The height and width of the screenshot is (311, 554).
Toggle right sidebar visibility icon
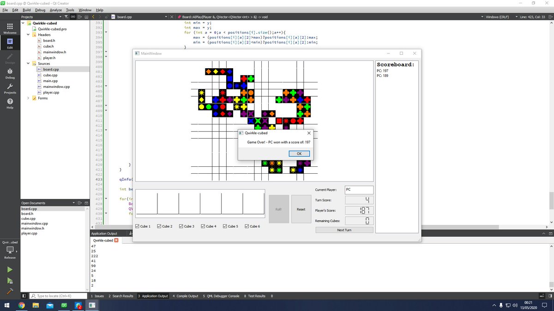click(x=549, y=296)
